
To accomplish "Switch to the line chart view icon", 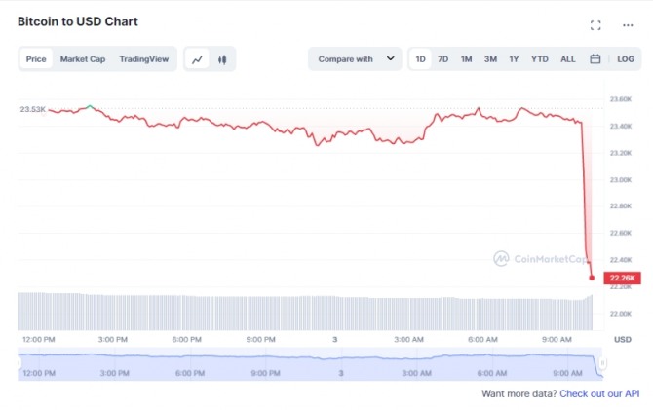I will (198, 59).
